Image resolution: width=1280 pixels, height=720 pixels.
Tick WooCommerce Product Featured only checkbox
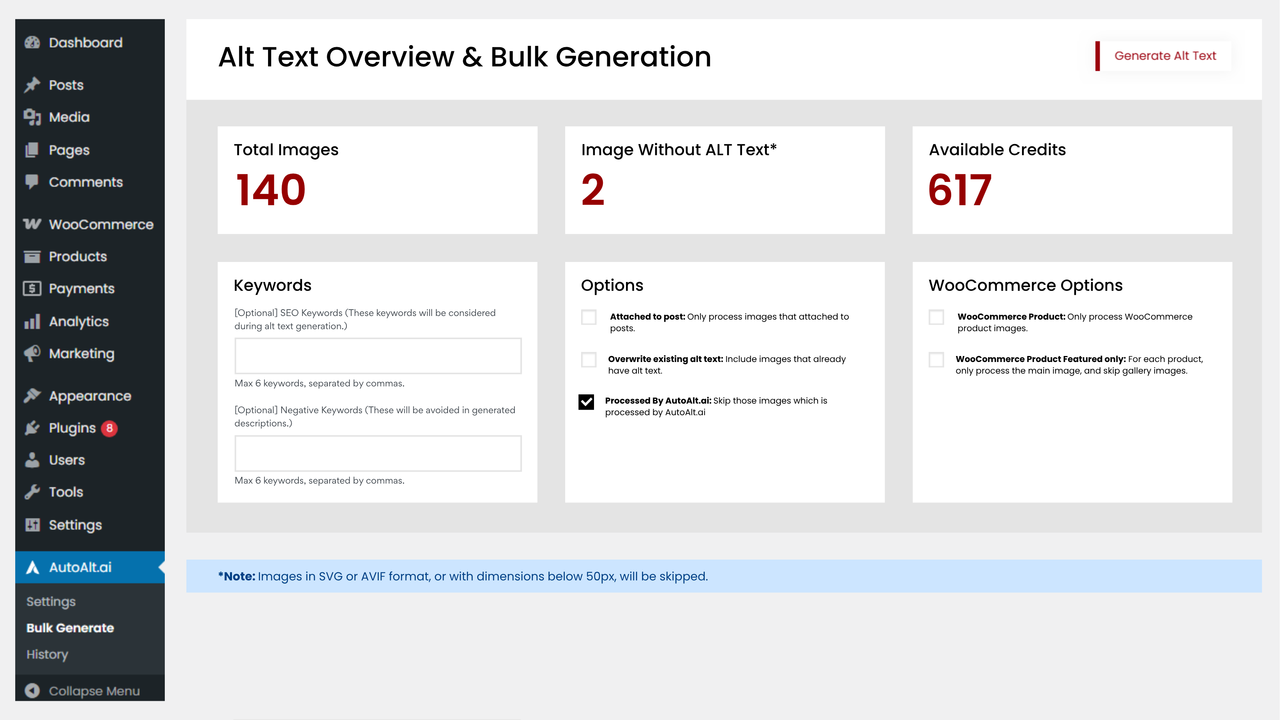point(936,359)
